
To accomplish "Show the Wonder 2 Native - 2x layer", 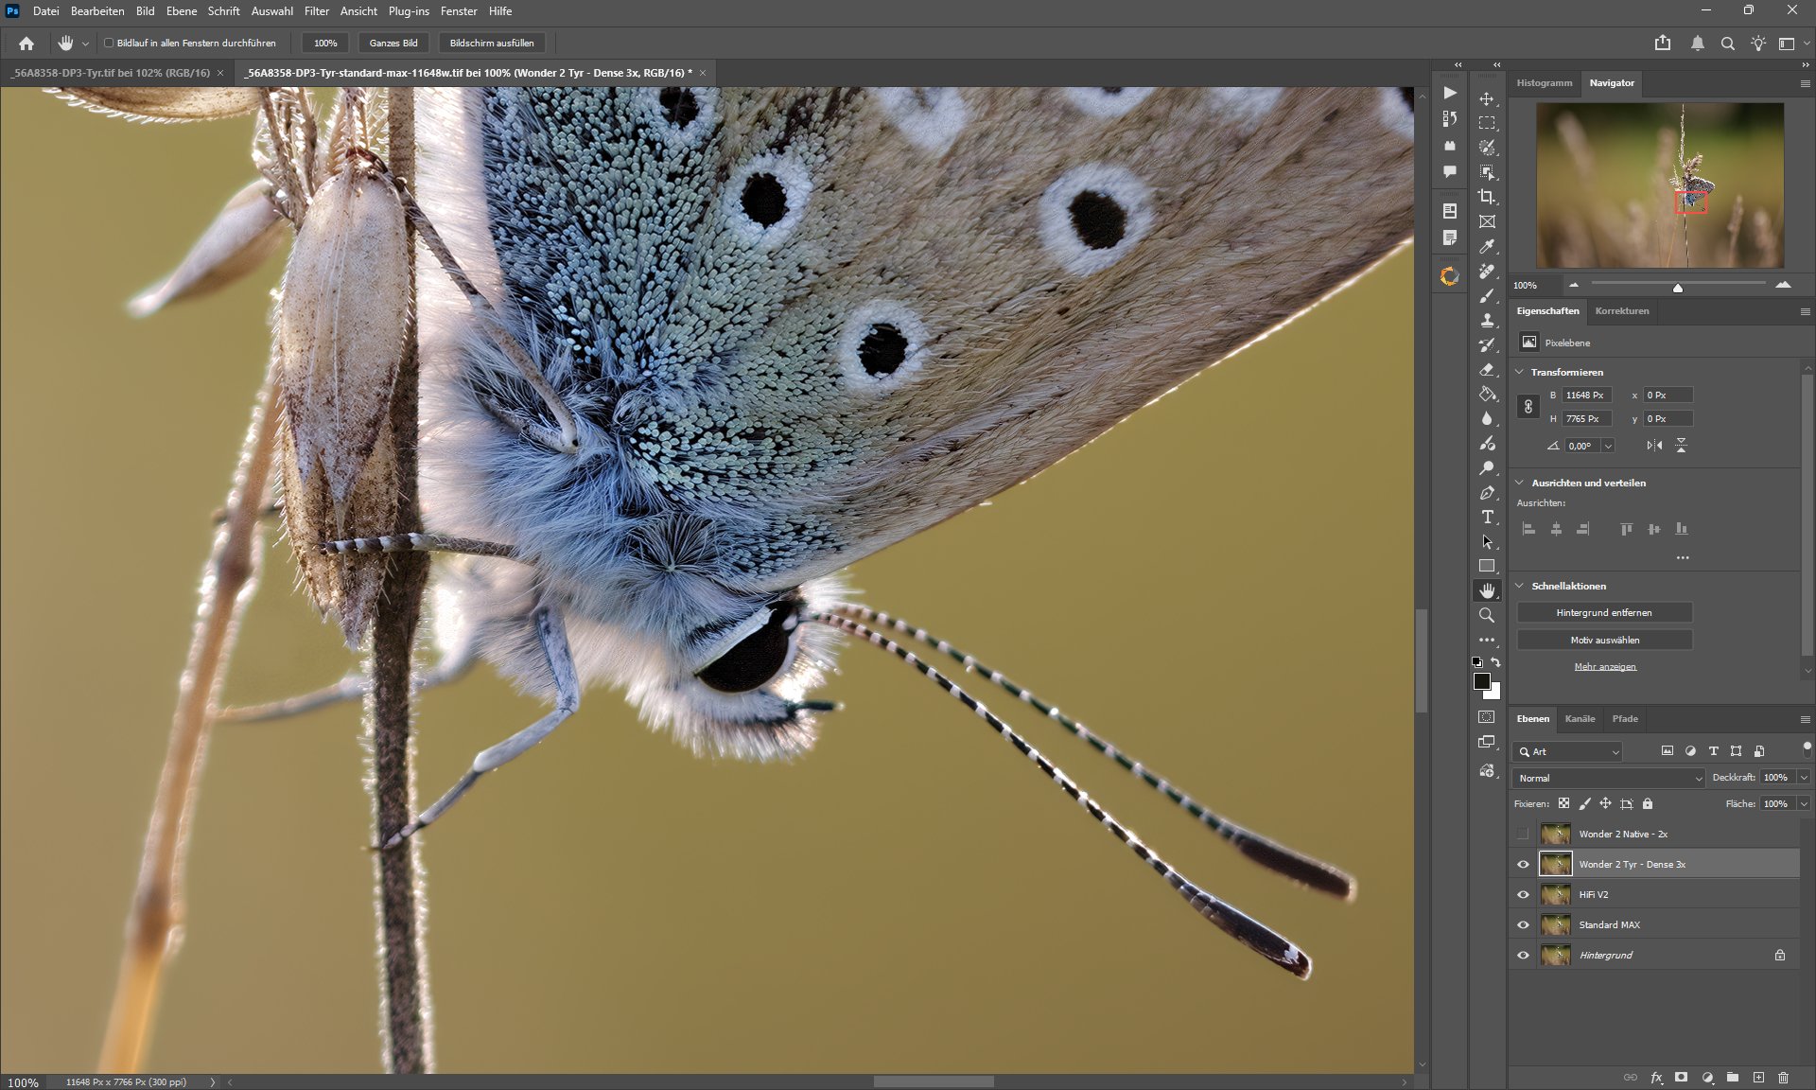I will 1523,834.
